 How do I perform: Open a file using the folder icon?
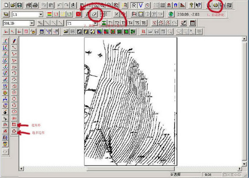13,5
